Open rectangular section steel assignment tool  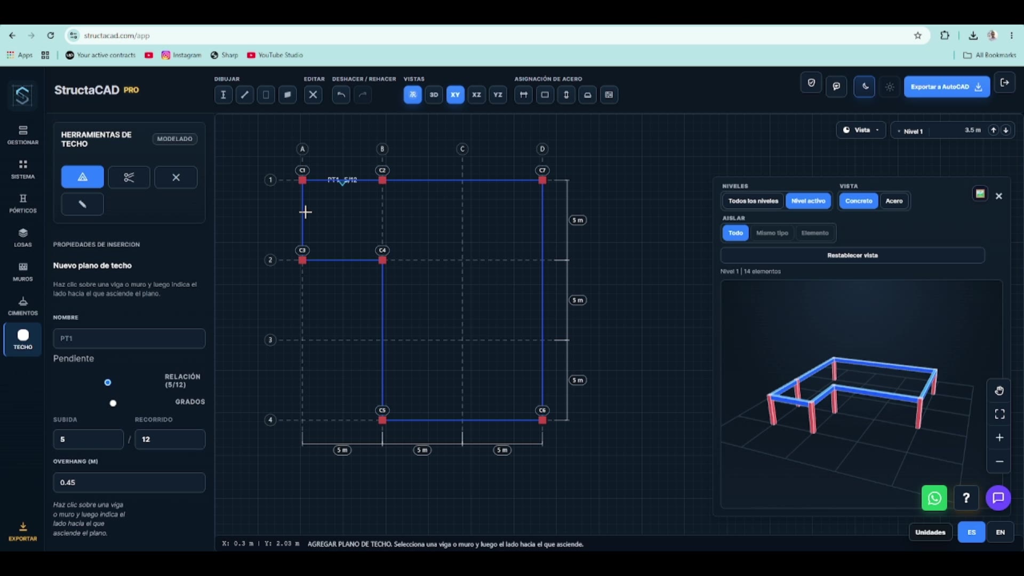pos(545,95)
